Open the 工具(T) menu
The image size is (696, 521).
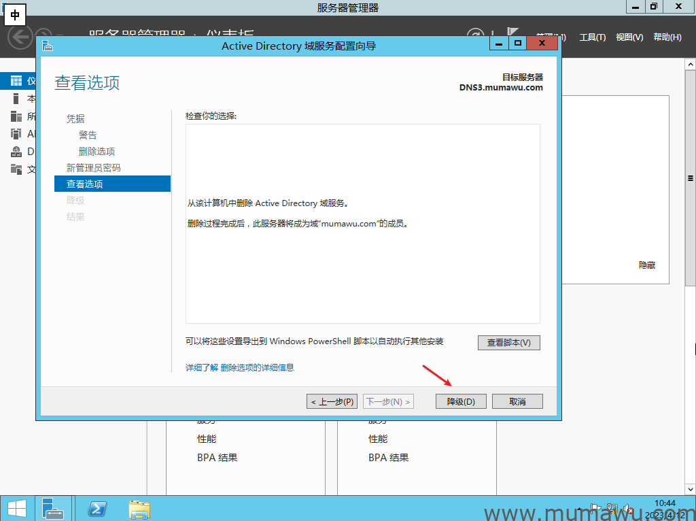click(x=592, y=37)
